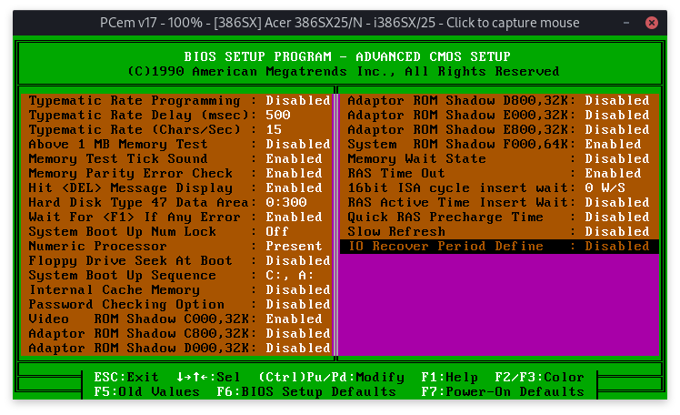Close the PCem emulator window
Viewport: 680px width, 415px height.
pos(652,23)
